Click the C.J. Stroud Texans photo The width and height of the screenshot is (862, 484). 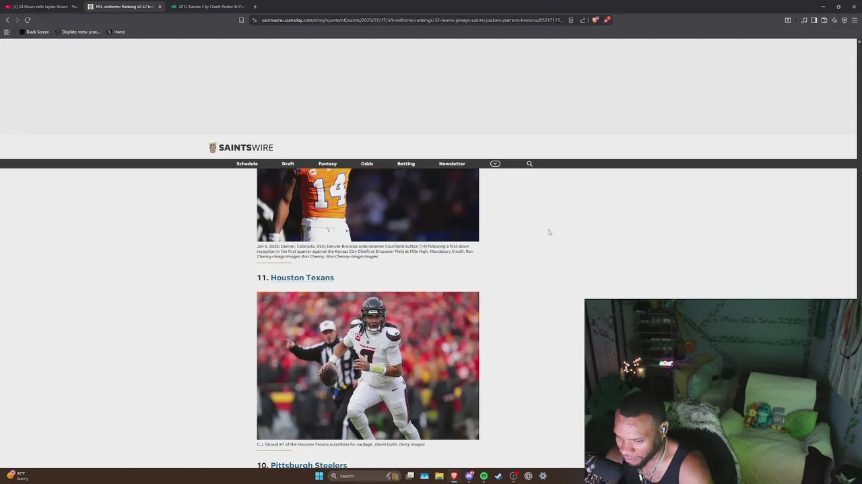tap(368, 366)
